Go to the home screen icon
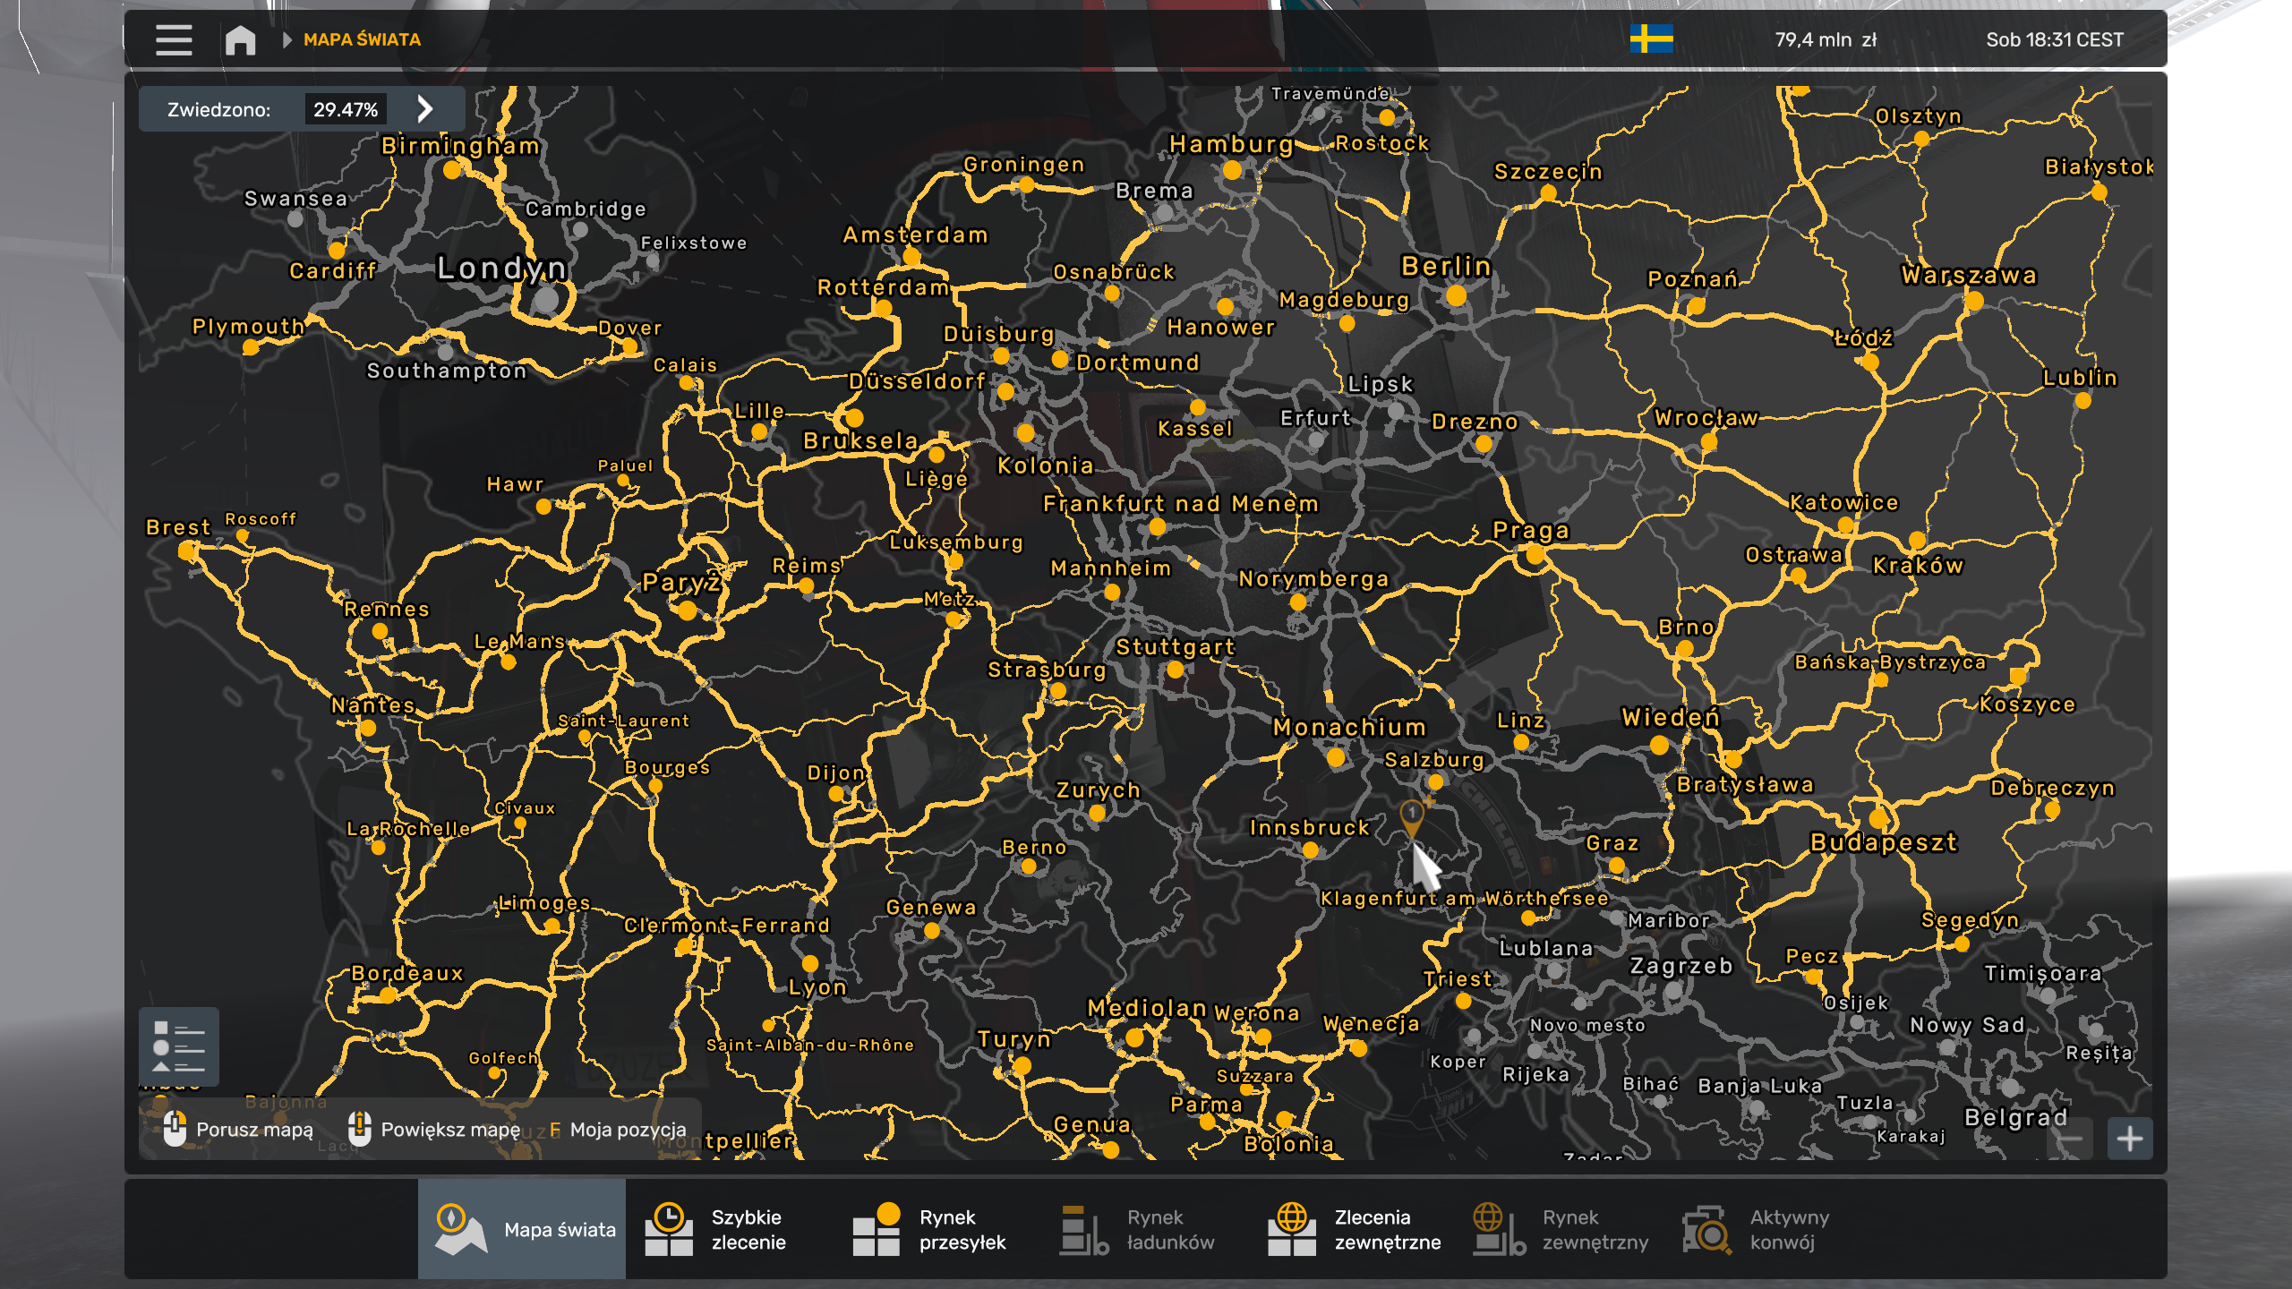 pos(240,39)
